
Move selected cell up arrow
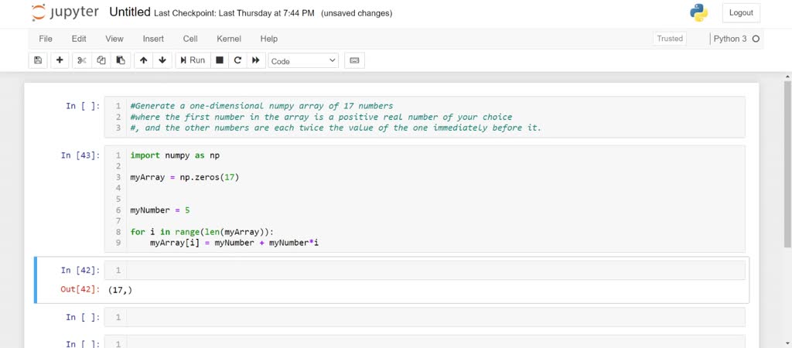coord(143,60)
